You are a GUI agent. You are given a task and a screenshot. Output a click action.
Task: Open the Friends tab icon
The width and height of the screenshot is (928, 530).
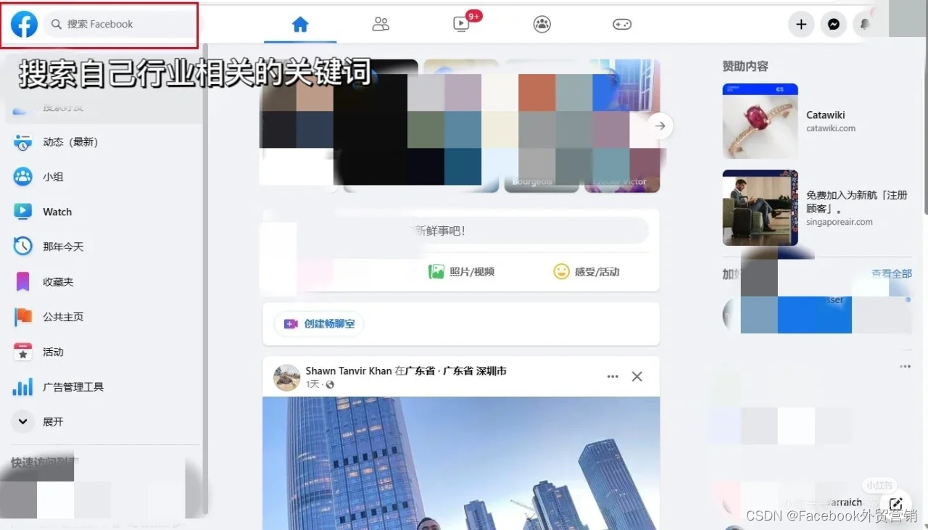381,25
